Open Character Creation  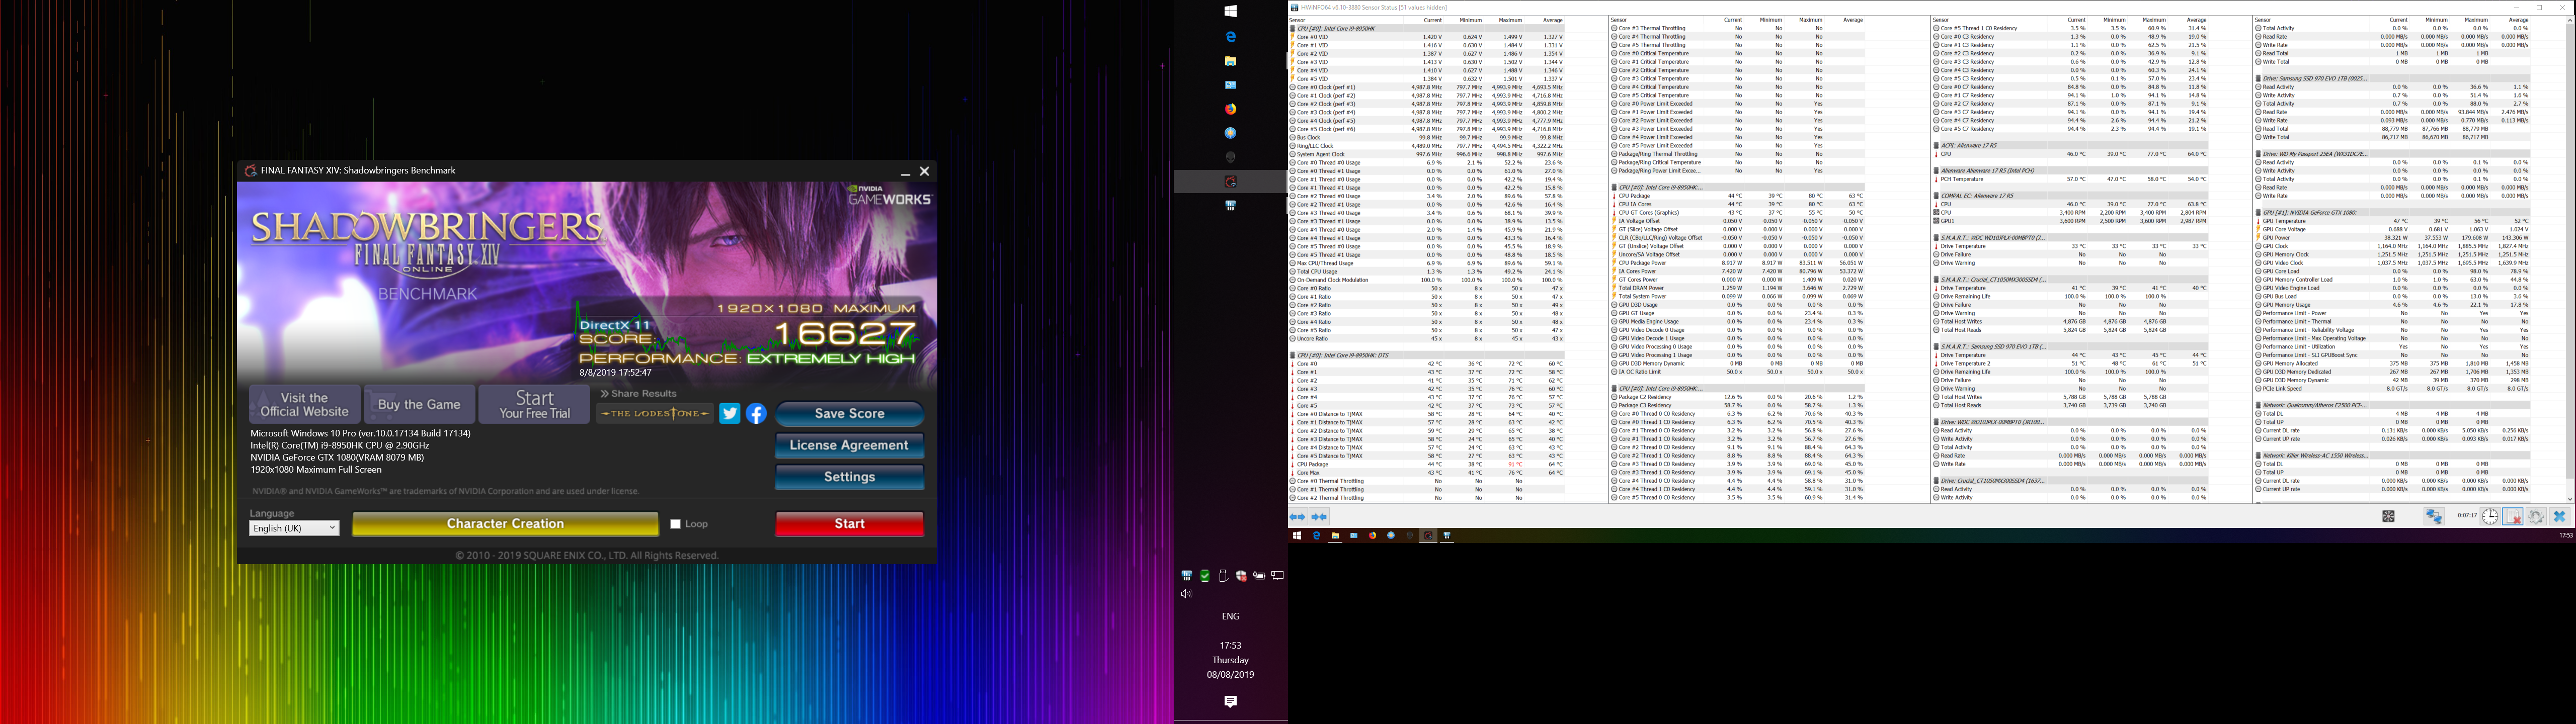(x=505, y=523)
